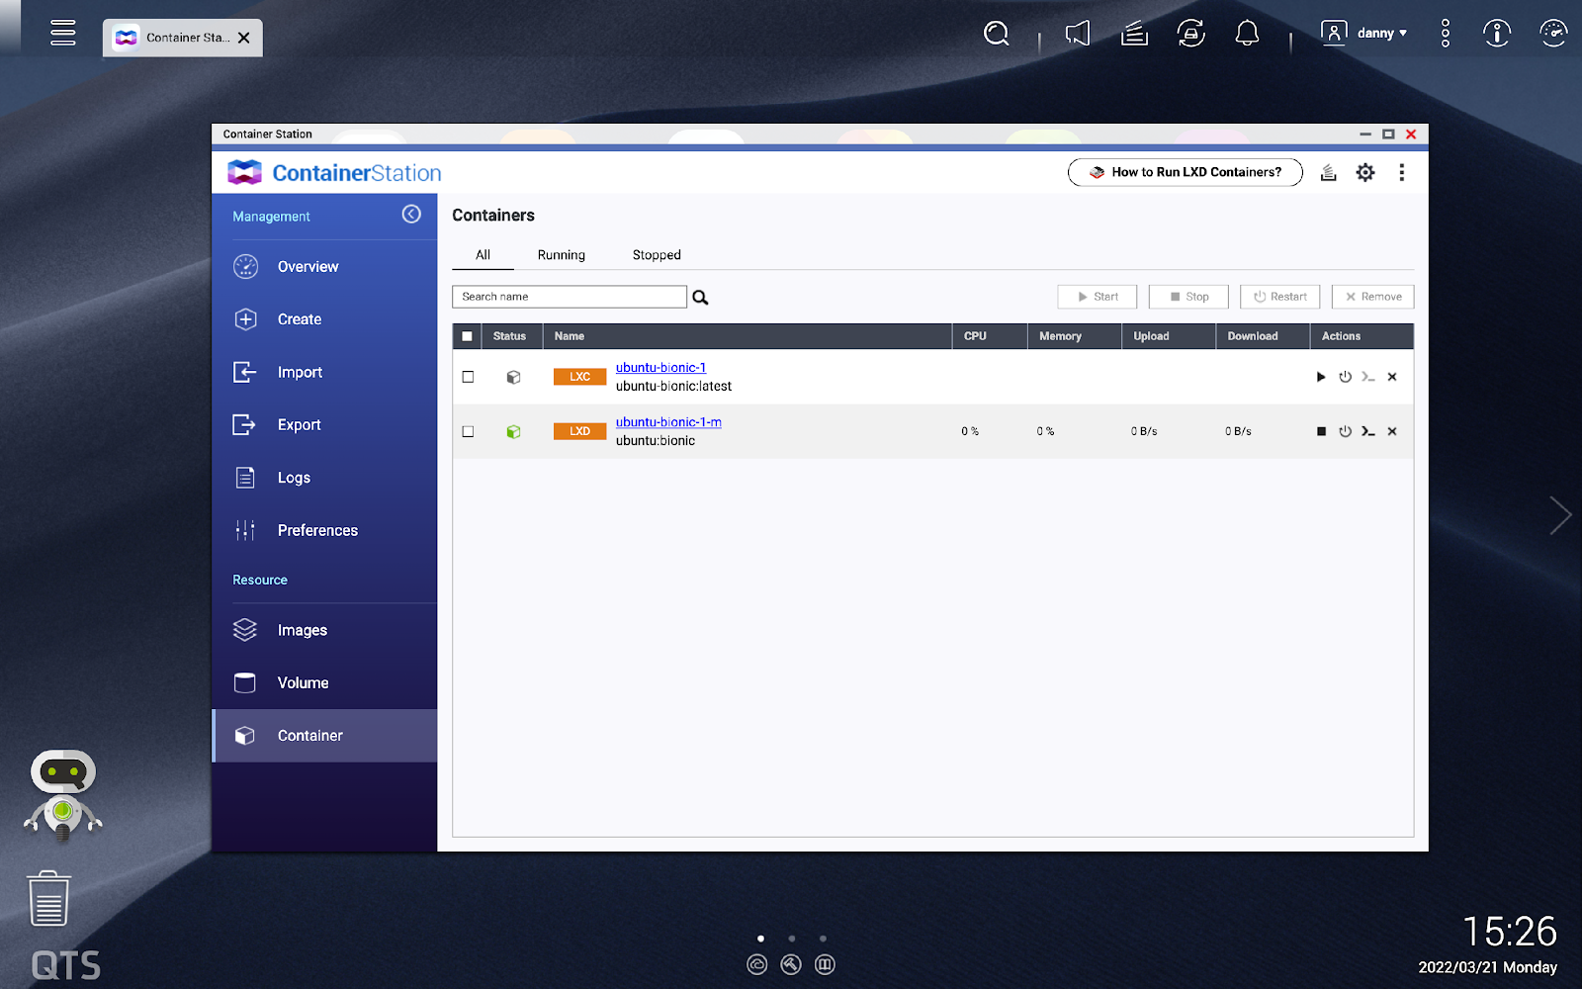Open Container Station task stack icon
Viewport: 1582px width, 989px height.
coord(1329,173)
